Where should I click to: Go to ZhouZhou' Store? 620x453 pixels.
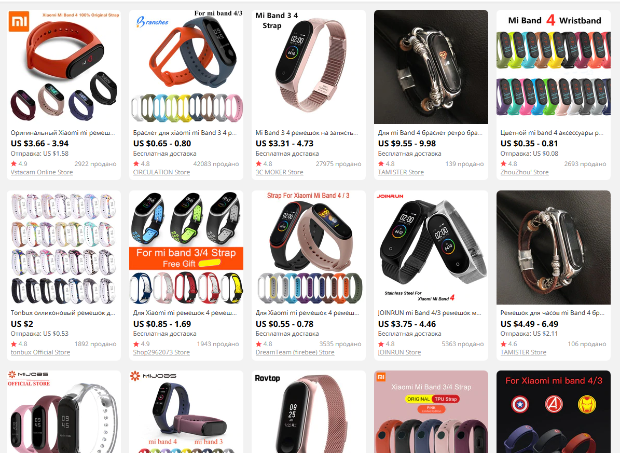click(x=525, y=172)
